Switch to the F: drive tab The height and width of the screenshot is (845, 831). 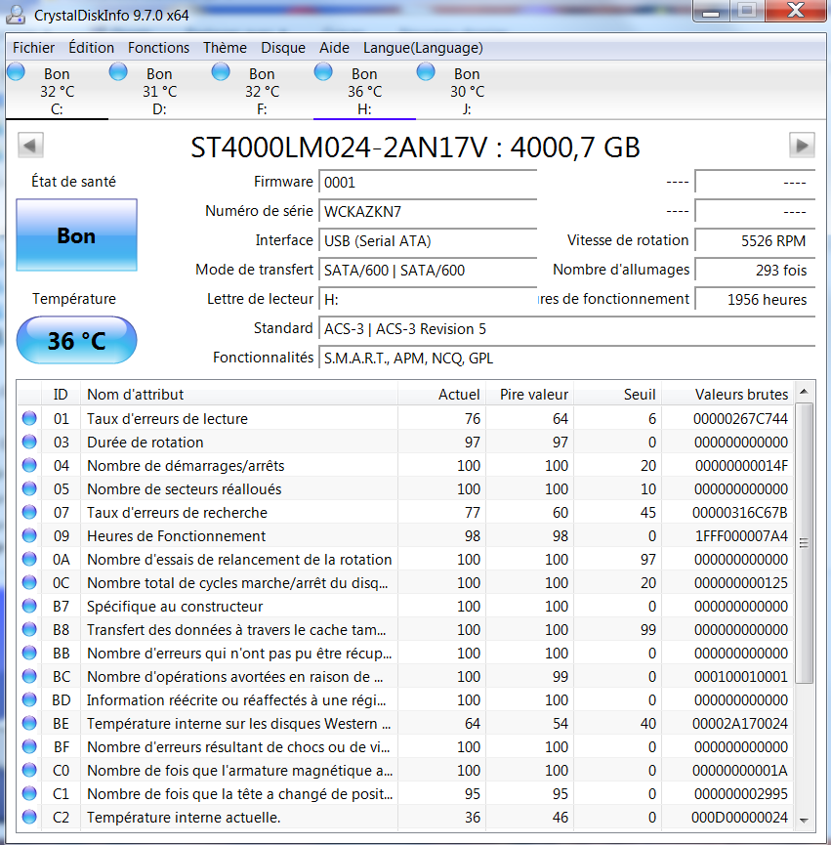click(262, 91)
